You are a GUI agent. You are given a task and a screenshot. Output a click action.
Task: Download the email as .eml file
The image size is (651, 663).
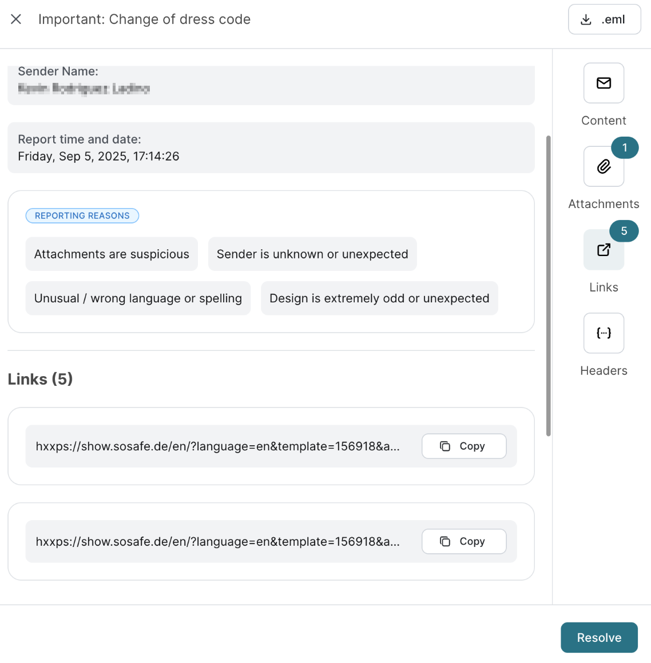click(x=604, y=19)
